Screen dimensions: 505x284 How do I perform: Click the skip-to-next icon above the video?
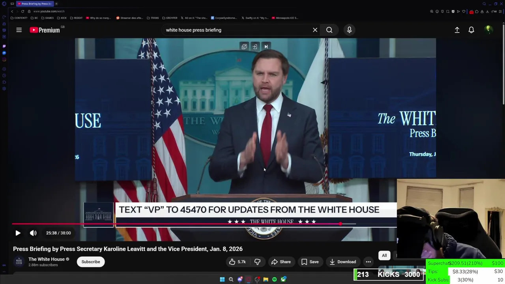tap(266, 47)
